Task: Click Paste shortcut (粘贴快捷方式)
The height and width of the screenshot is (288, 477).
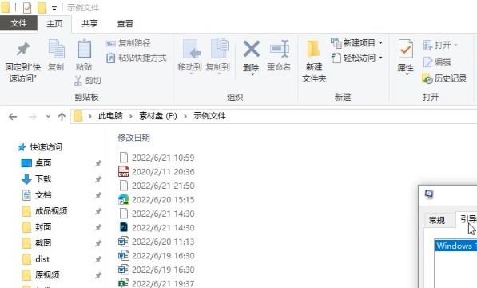Action: [137, 58]
